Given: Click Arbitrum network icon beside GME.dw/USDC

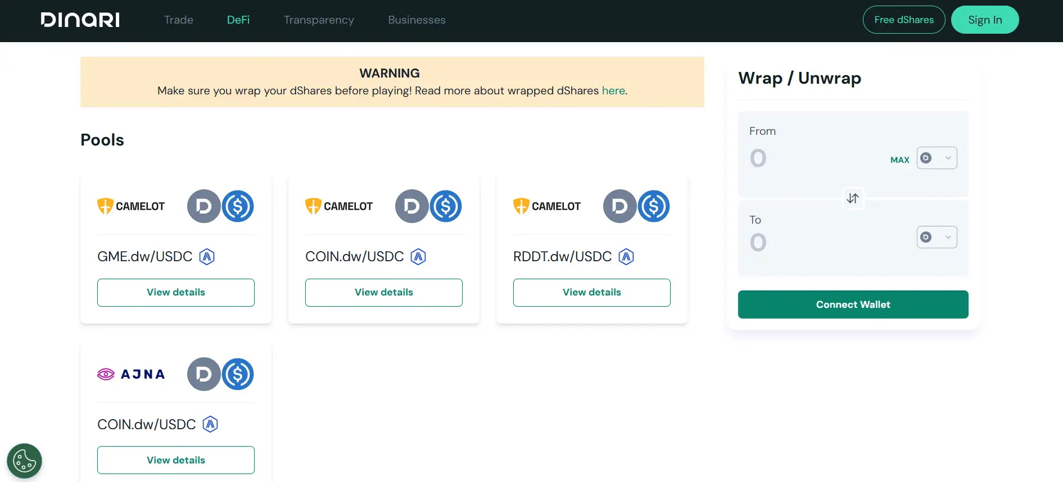Looking at the screenshot, I should pos(207,257).
